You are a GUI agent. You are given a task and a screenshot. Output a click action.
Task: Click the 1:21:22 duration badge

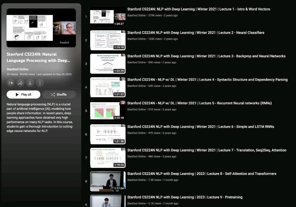point(119,94)
